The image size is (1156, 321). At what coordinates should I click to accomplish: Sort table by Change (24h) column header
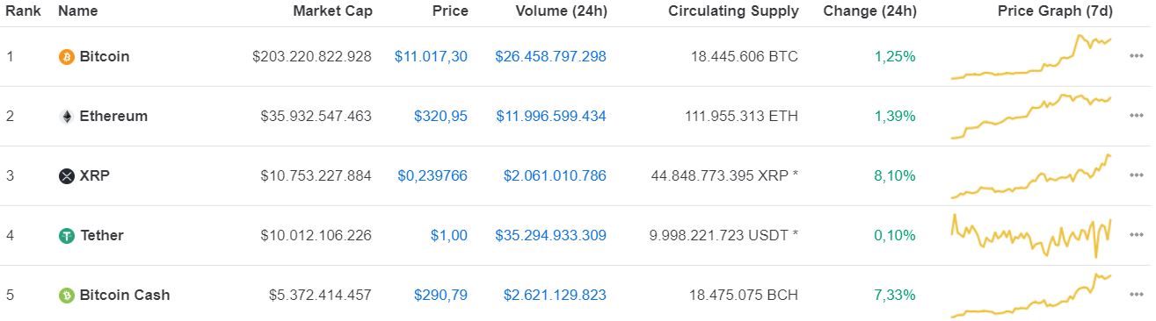point(869,11)
